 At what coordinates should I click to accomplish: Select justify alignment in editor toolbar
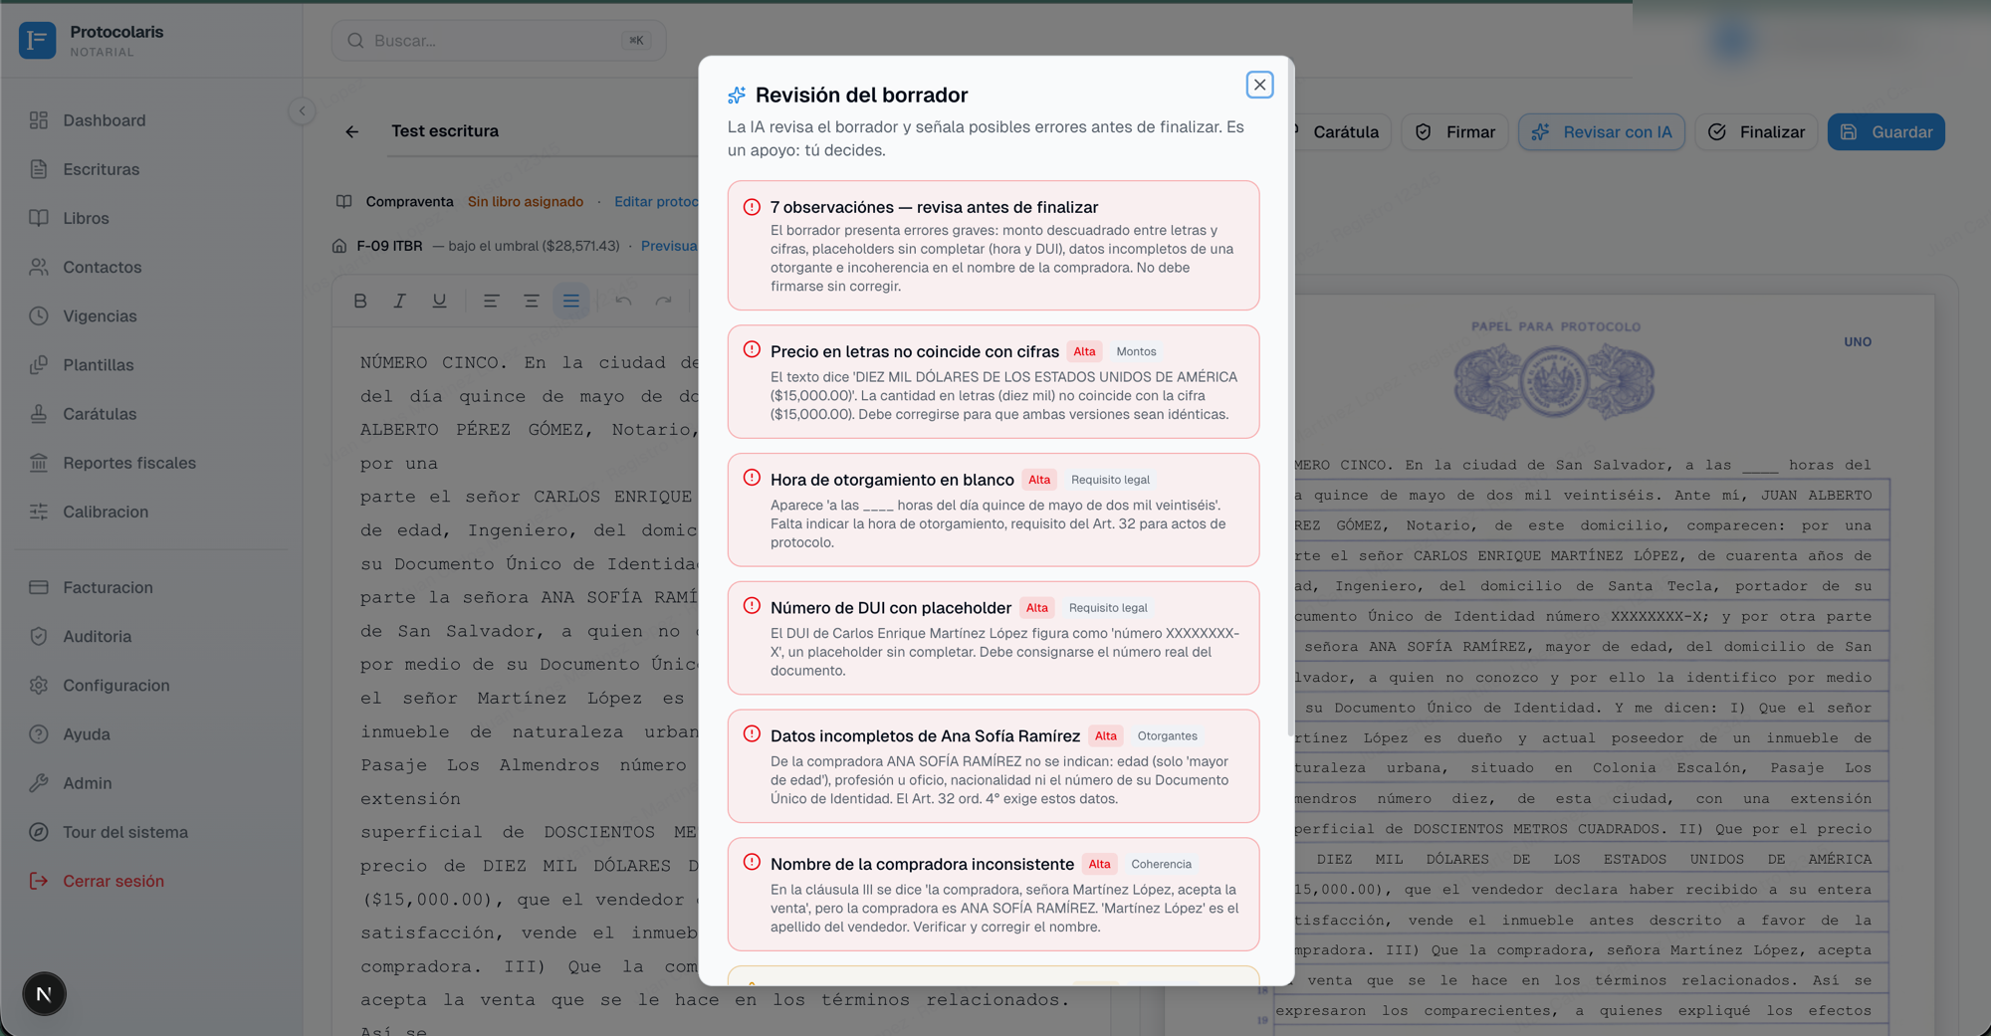click(571, 301)
